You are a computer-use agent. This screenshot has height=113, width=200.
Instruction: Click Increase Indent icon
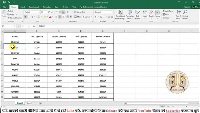point(71,17)
